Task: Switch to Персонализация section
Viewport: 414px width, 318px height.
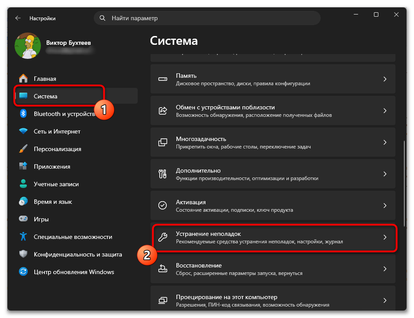Action: click(x=77, y=149)
